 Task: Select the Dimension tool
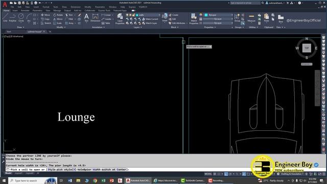point(96,17)
